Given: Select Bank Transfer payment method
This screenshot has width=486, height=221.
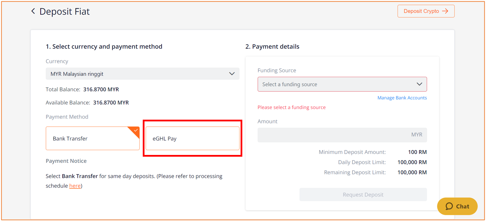Looking at the screenshot, I should point(93,138).
